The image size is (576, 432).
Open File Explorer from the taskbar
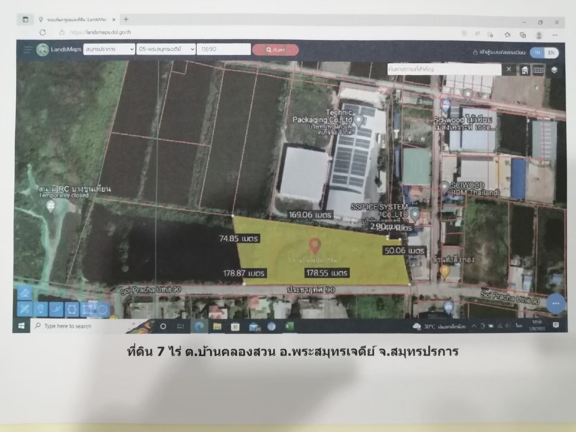point(217,327)
